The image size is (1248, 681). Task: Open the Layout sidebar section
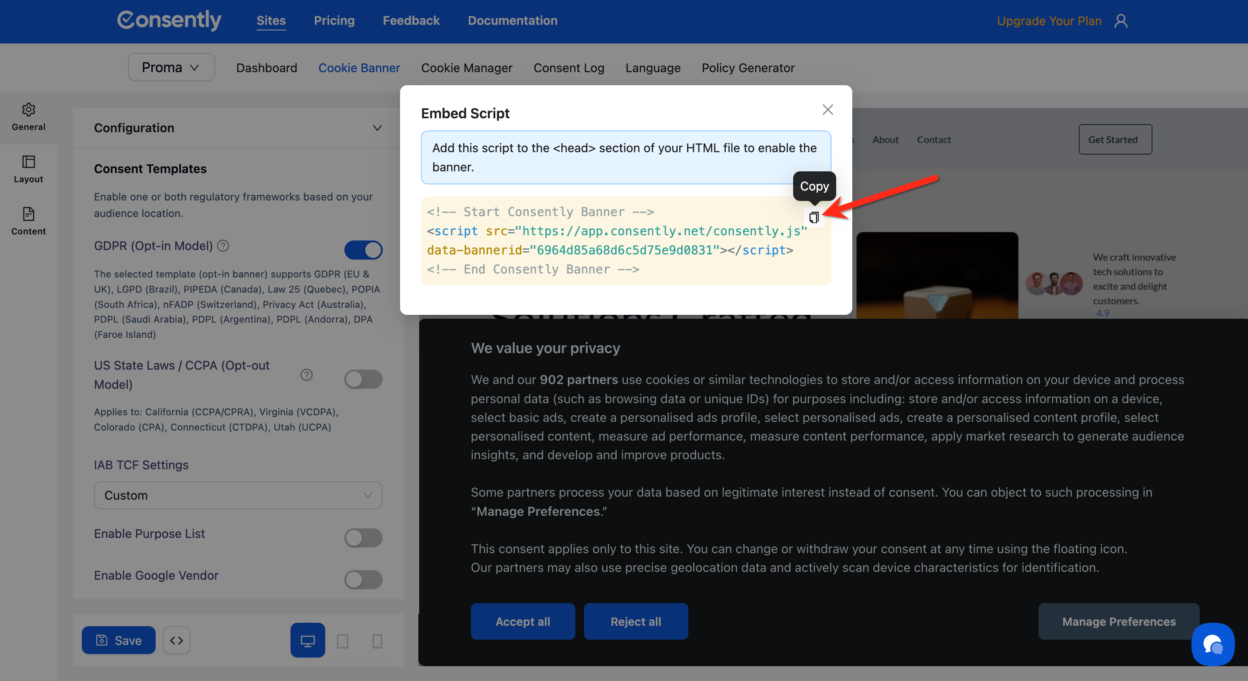coord(29,169)
